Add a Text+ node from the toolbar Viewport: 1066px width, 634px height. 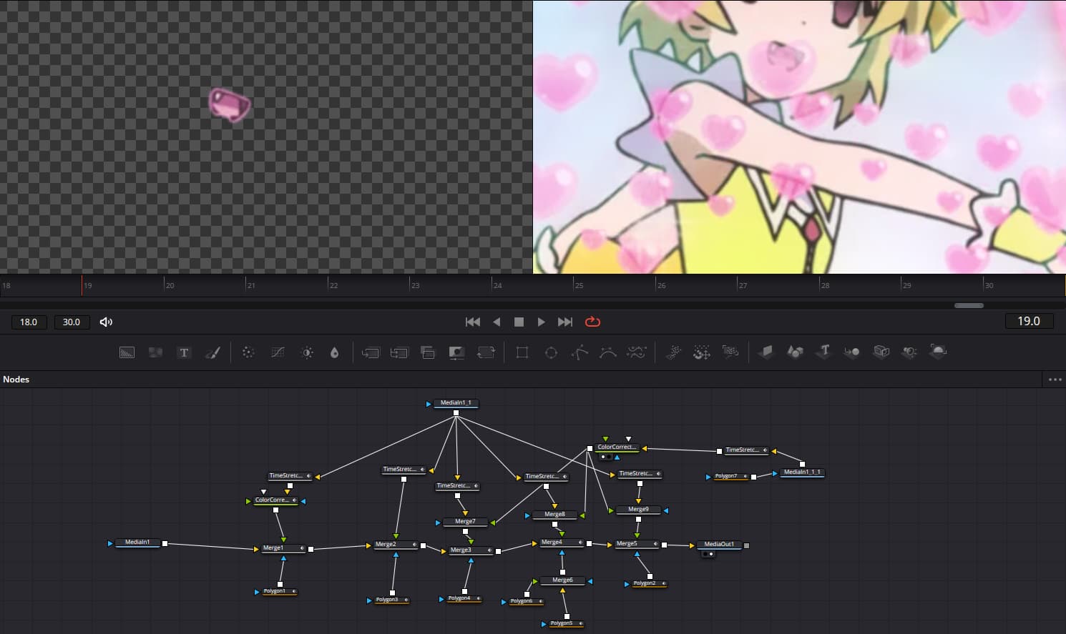(184, 352)
